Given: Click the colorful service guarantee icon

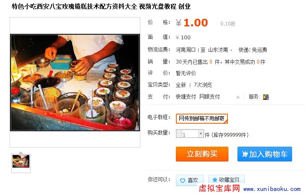Looking at the screenshot, I should tap(266, 97).
